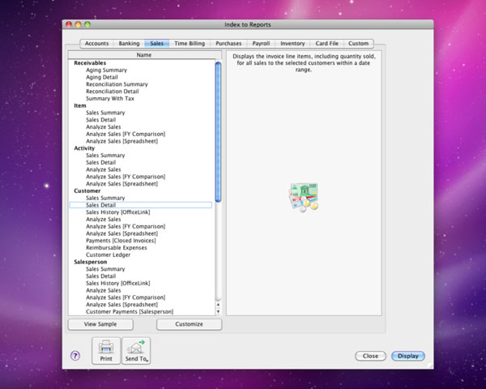Screen dimensions: 486x389
Task: Select Reimbursable Expenses report
Action: click(116, 248)
